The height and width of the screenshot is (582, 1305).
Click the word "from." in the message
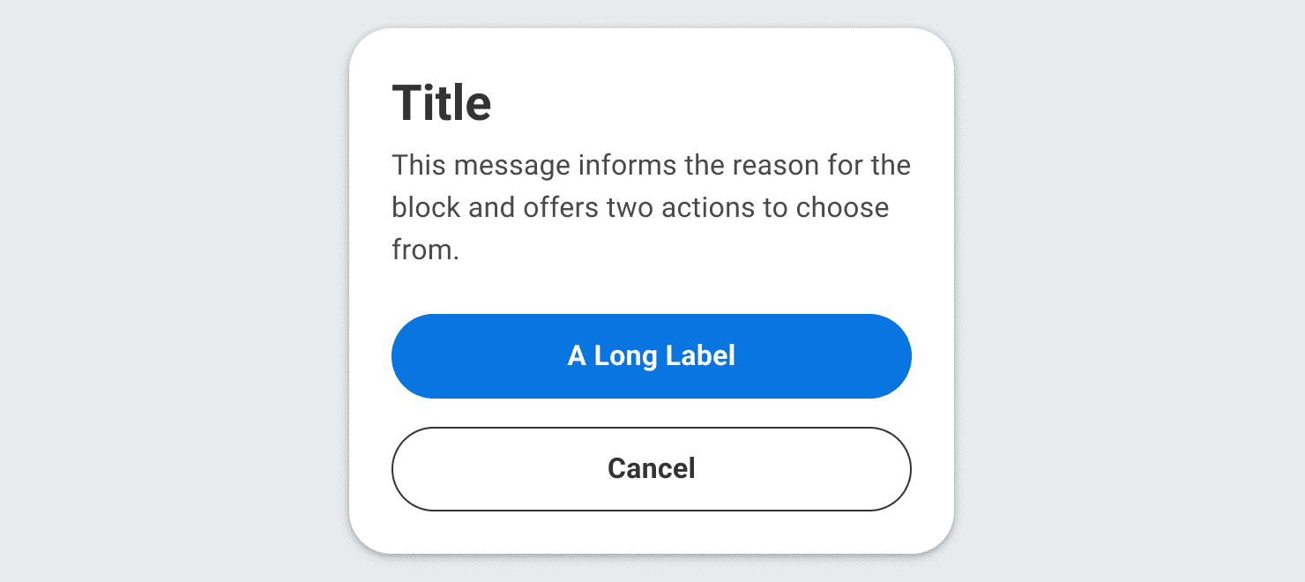pyautogui.click(x=425, y=250)
